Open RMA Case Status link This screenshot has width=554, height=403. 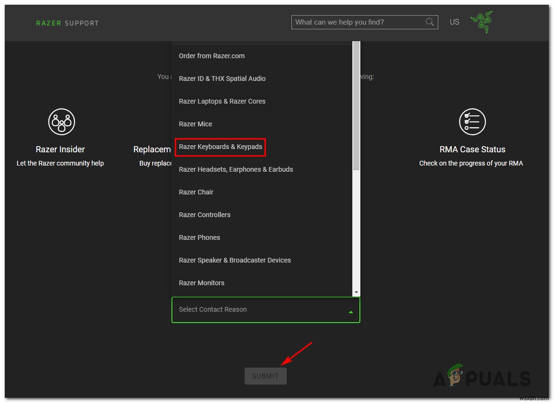[472, 149]
